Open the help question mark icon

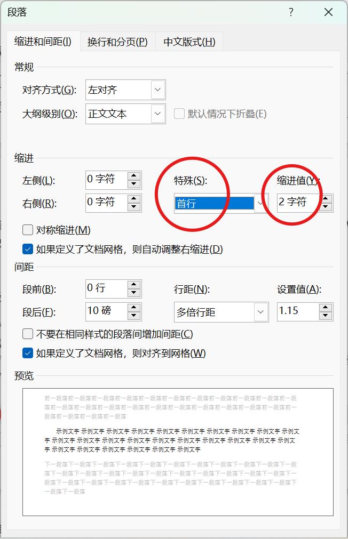(x=291, y=12)
